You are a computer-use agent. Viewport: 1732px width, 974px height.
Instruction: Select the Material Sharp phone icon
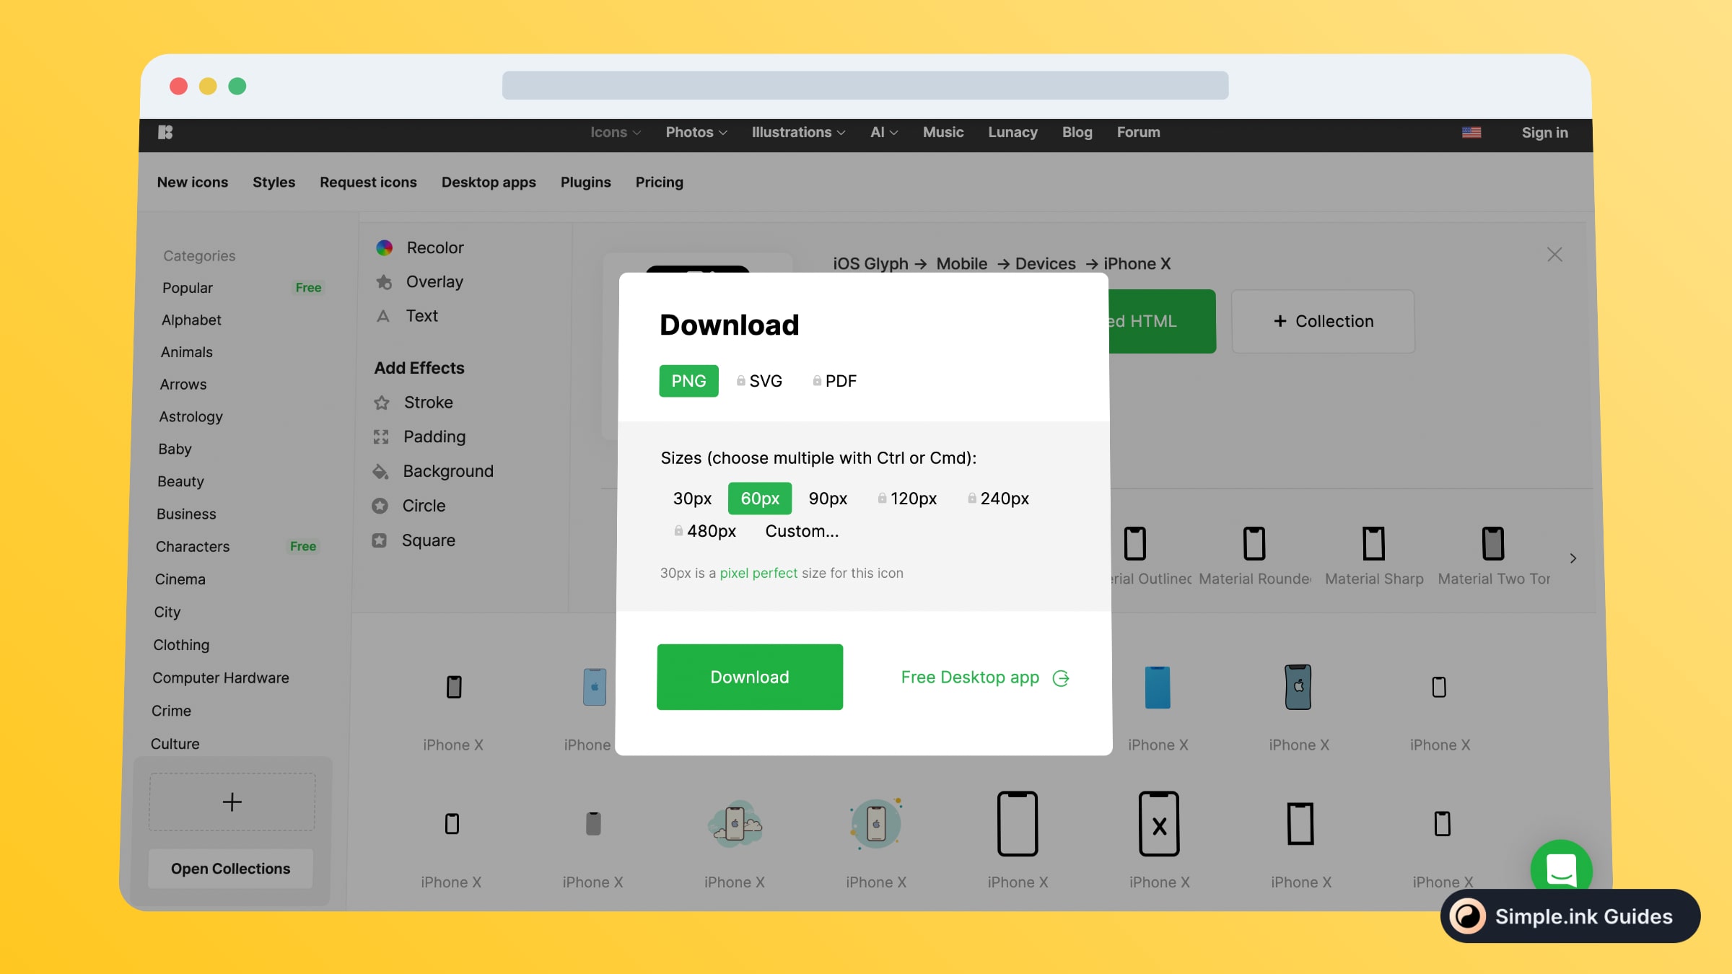(x=1373, y=543)
